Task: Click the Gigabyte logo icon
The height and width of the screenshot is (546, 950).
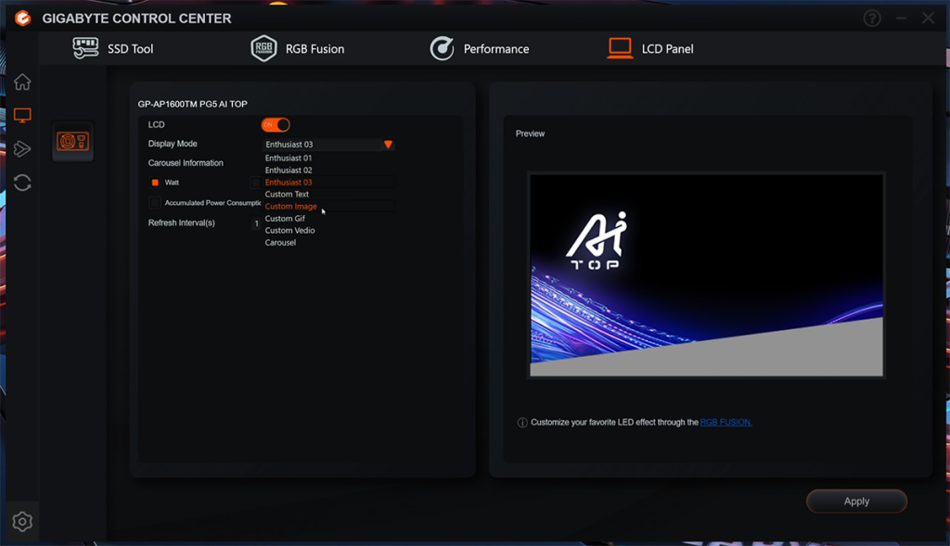Action: pos(22,19)
